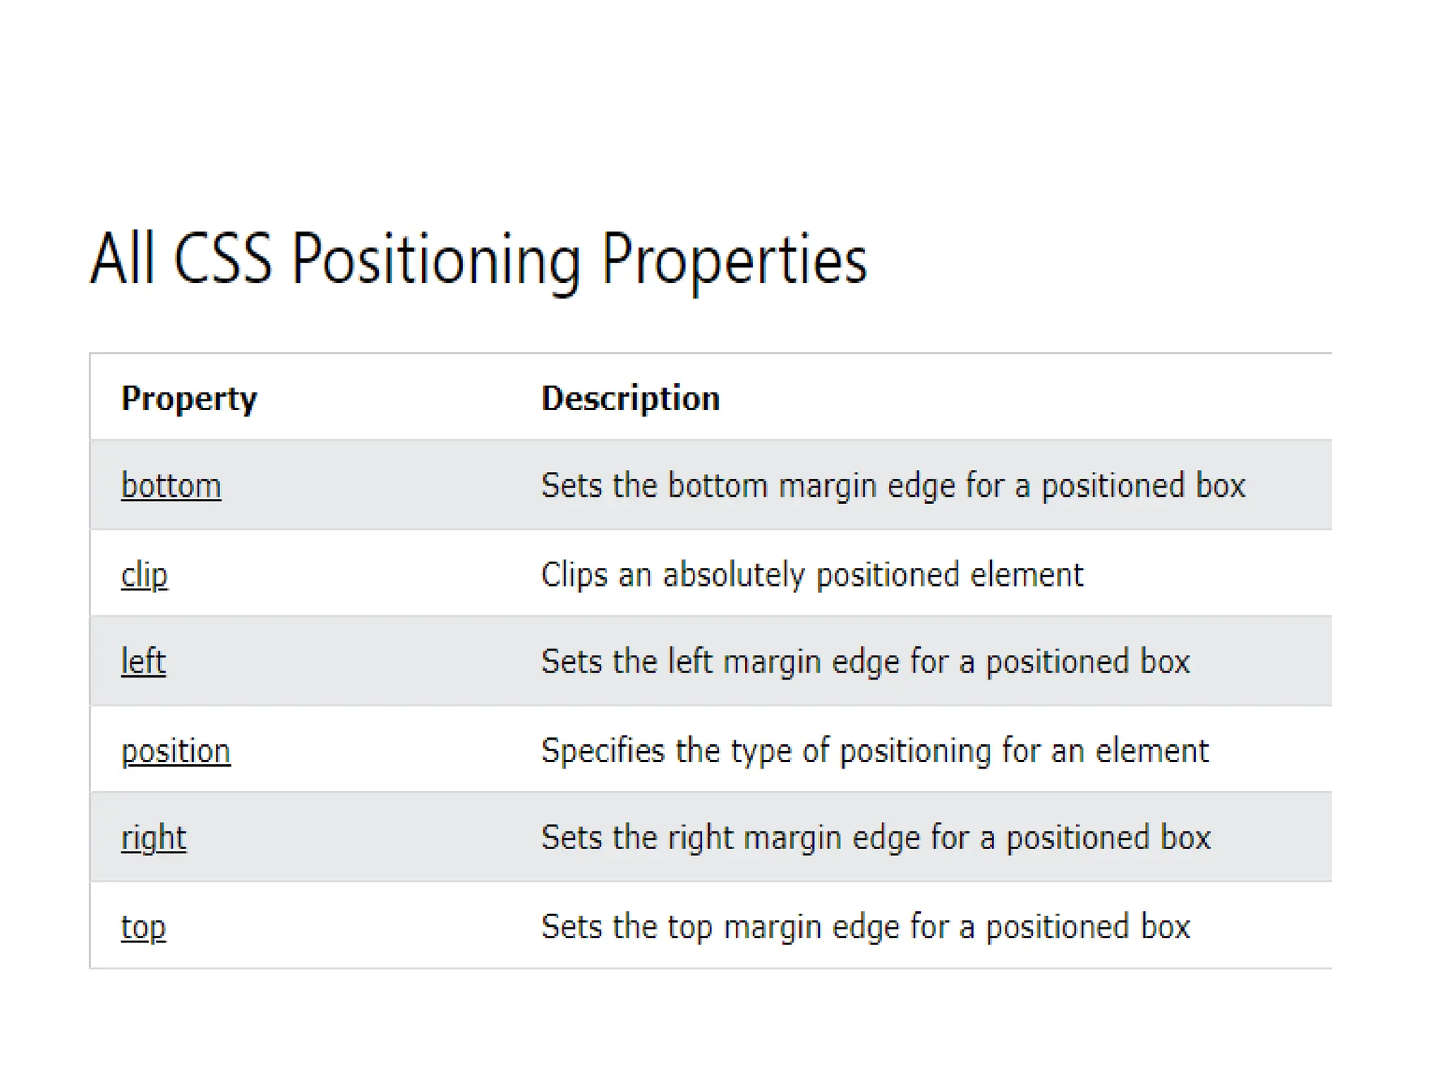Click the 'Property' column header
Viewport: 1445px width, 1084px height.
(189, 399)
